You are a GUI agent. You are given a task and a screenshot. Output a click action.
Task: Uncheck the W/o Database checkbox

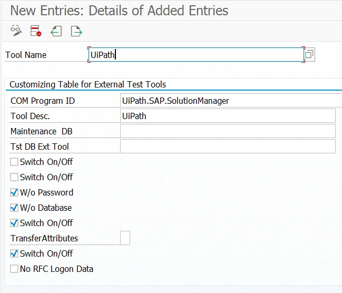coord(14,208)
